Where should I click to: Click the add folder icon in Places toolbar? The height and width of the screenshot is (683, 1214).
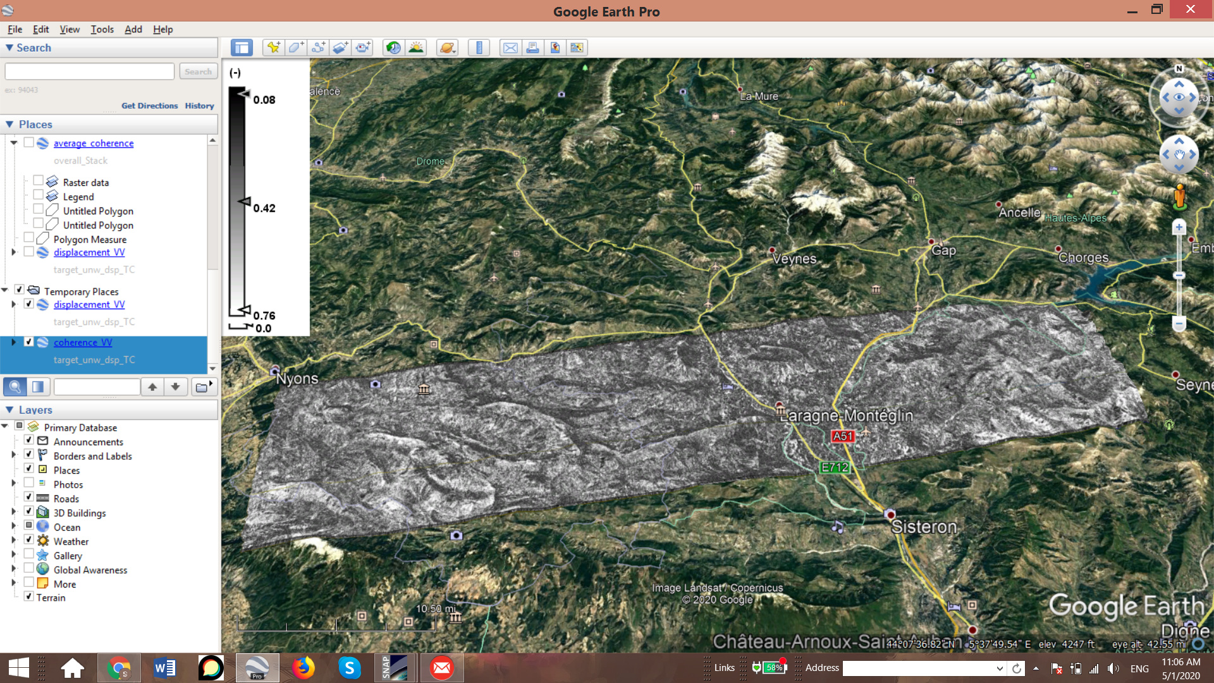coord(204,386)
